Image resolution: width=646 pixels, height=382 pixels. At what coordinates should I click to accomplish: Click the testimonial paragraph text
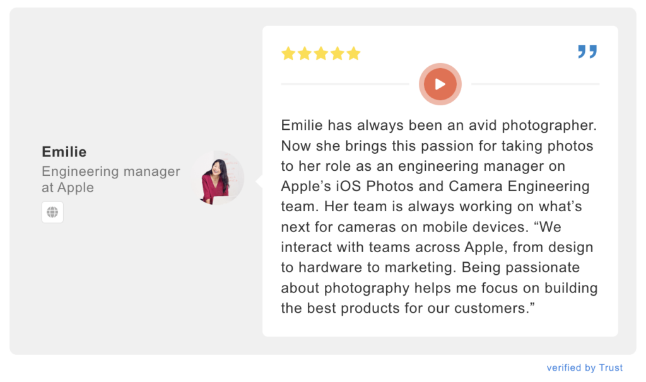pyautogui.click(x=440, y=216)
